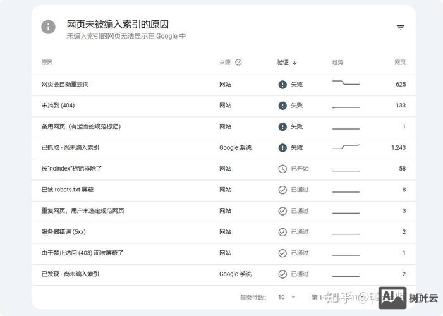
Task: Open the 网页会自动重定向 reason row
Action: point(224,85)
